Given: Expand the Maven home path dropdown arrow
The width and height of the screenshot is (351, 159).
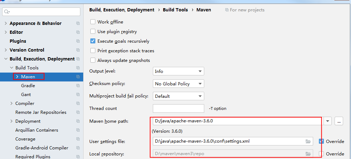Looking at the screenshot, I should coord(327,121).
